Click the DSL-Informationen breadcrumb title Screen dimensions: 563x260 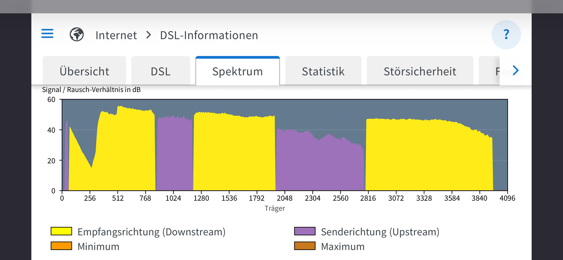(x=209, y=35)
